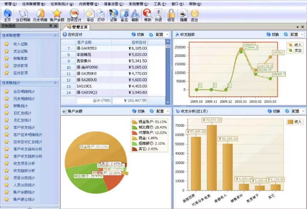Screen dimensions: 307x209
Task: Open 月汇总统计 in sidebar
Action: [x=22, y=120]
